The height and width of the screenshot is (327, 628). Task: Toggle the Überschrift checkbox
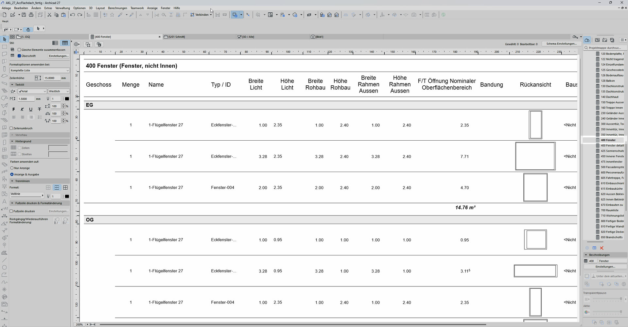[19, 56]
